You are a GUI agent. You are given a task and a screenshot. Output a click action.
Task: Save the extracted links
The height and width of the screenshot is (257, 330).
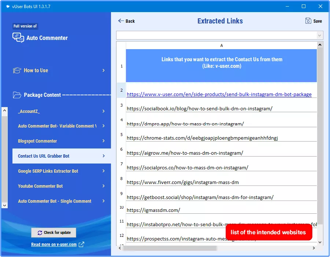click(x=314, y=21)
